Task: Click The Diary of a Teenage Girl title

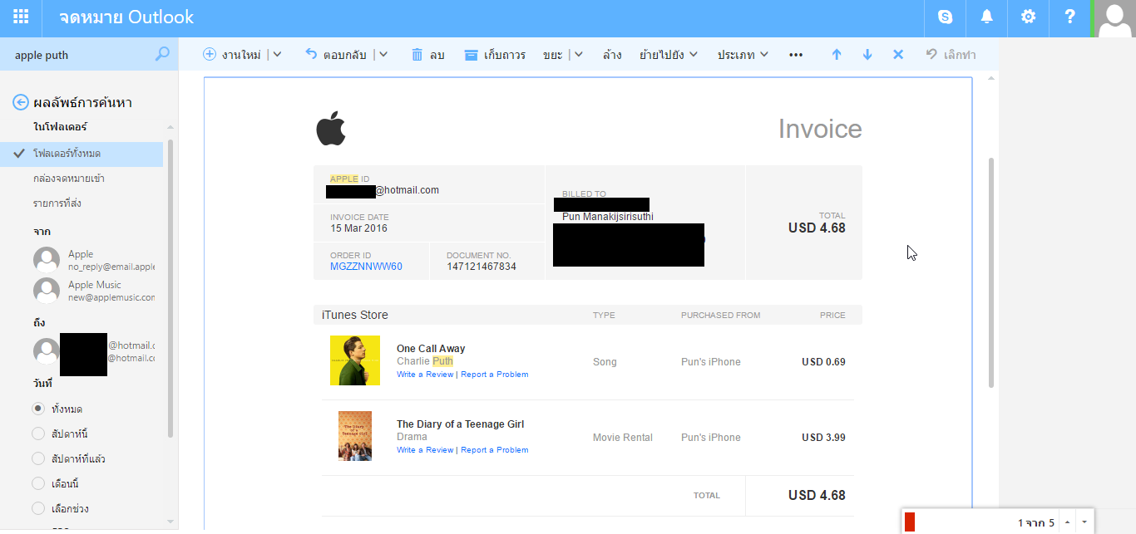Action: [x=460, y=424]
